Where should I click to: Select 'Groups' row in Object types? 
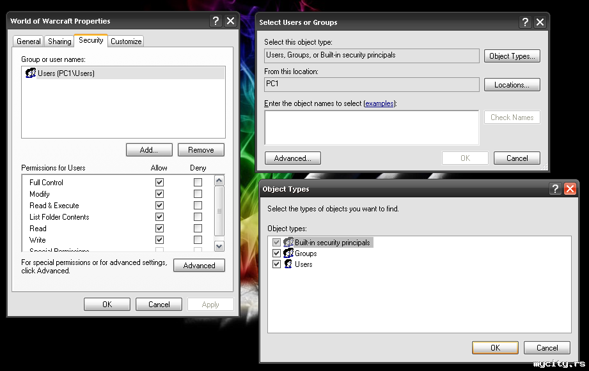tap(295, 254)
